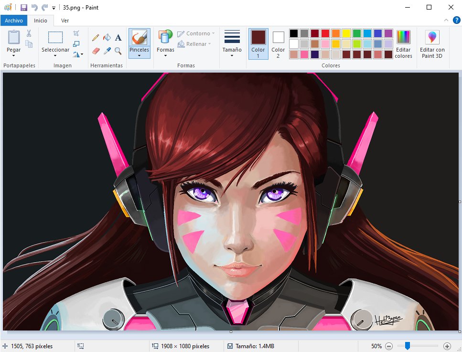This screenshot has height=352, width=462.
Task: Click the '1505, 763 píxeles' cursor position
Action: 32,346
